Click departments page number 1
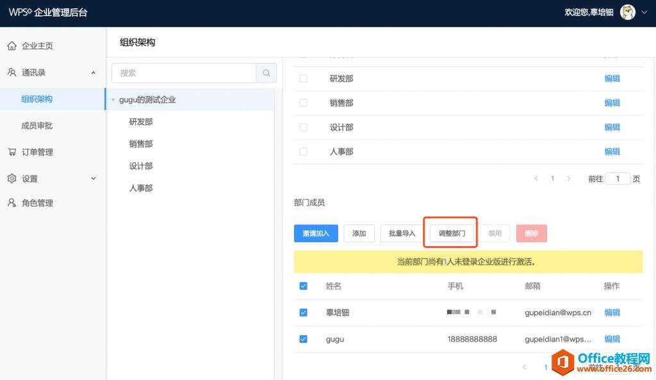 [x=552, y=179]
